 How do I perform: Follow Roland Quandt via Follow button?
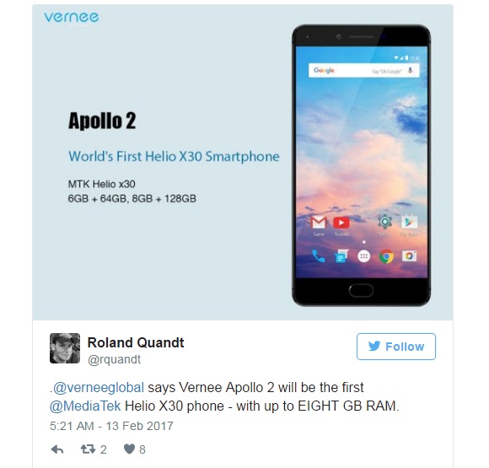tap(396, 347)
